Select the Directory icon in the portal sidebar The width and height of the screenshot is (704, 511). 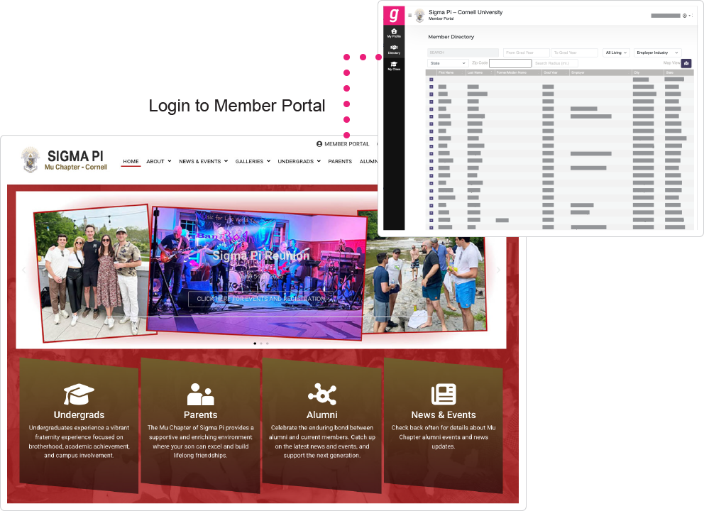(x=394, y=50)
